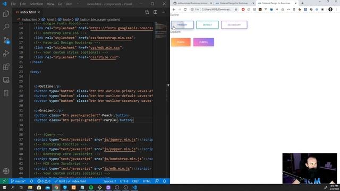The height and width of the screenshot is (191, 340).
Task: Reload the browser page
Action: coord(185,10)
